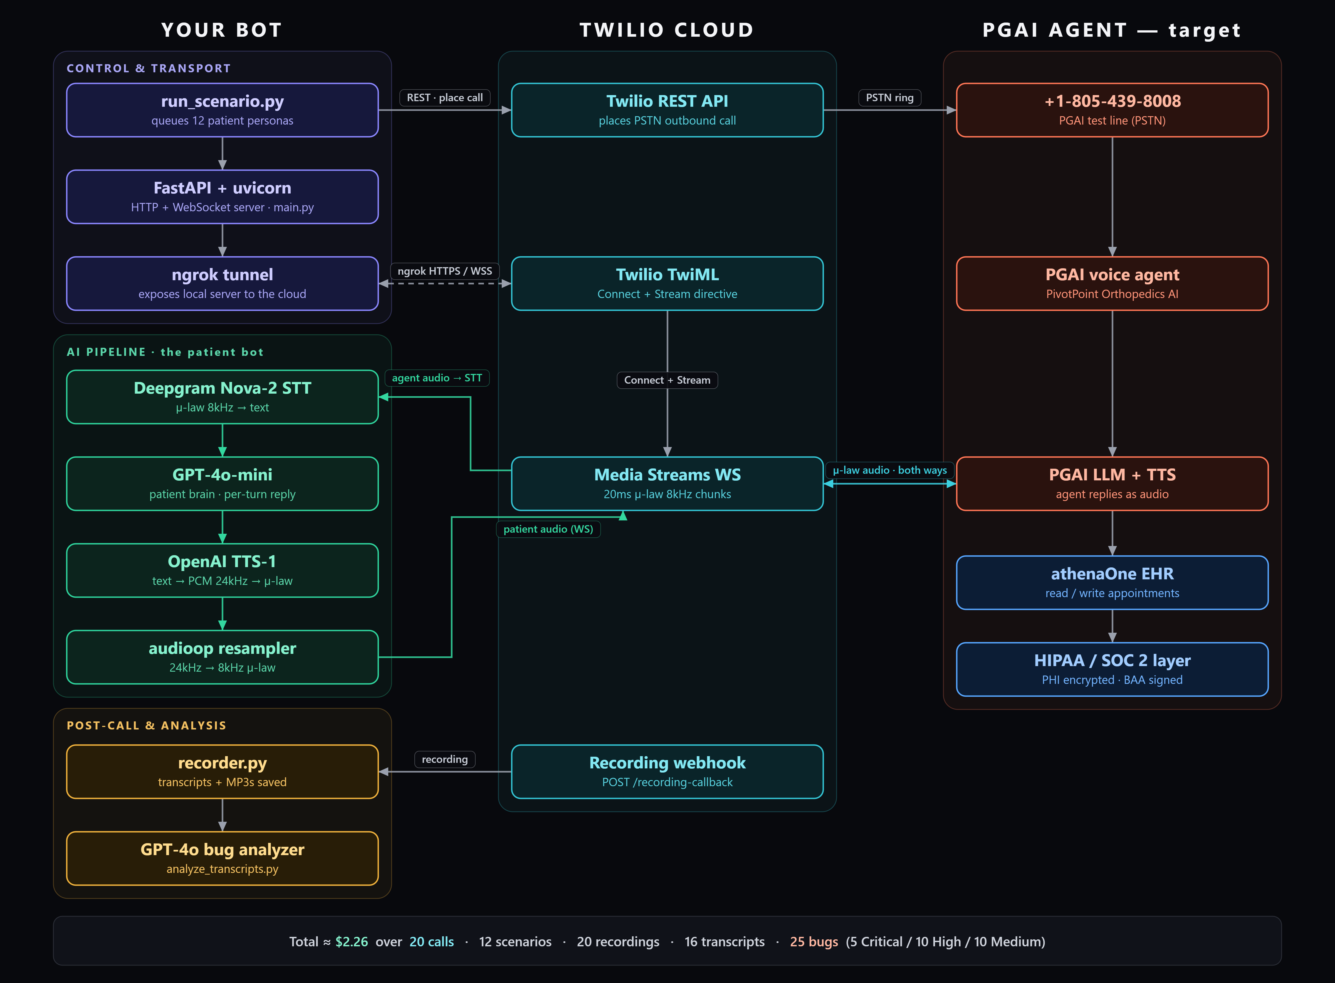Screen dimensions: 1335x983
Task: Click the '$2.26' total cost value
Action: 351,942
